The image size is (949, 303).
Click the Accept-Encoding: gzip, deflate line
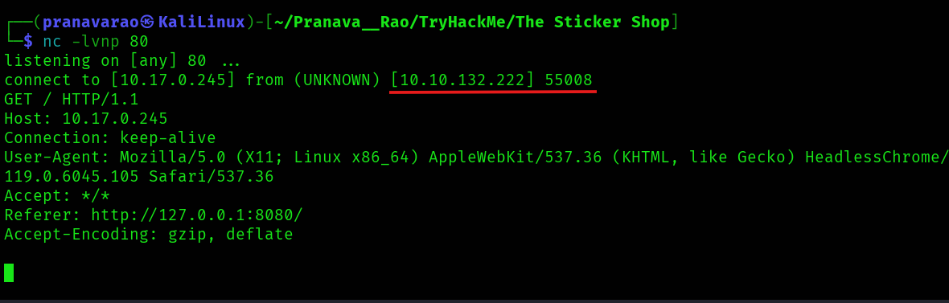click(x=149, y=234)
